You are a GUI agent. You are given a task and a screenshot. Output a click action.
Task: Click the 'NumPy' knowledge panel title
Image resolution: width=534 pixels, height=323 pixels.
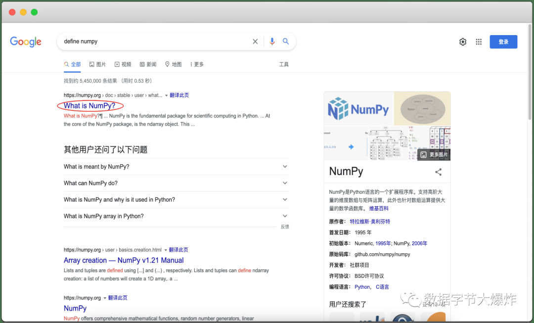pos(346,171)
